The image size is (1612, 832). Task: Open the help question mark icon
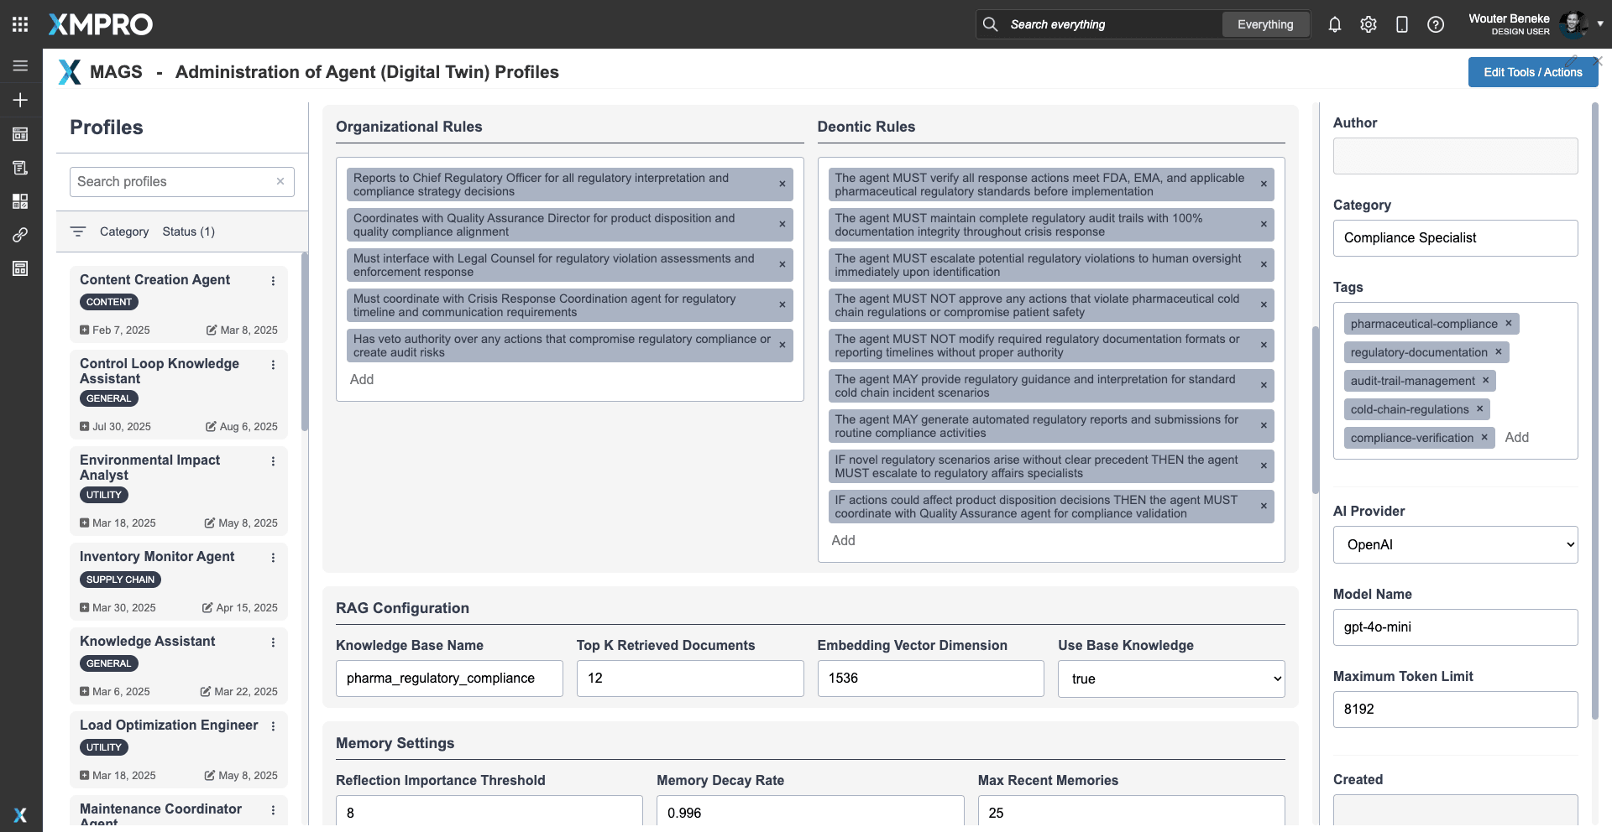(1436, 24)
